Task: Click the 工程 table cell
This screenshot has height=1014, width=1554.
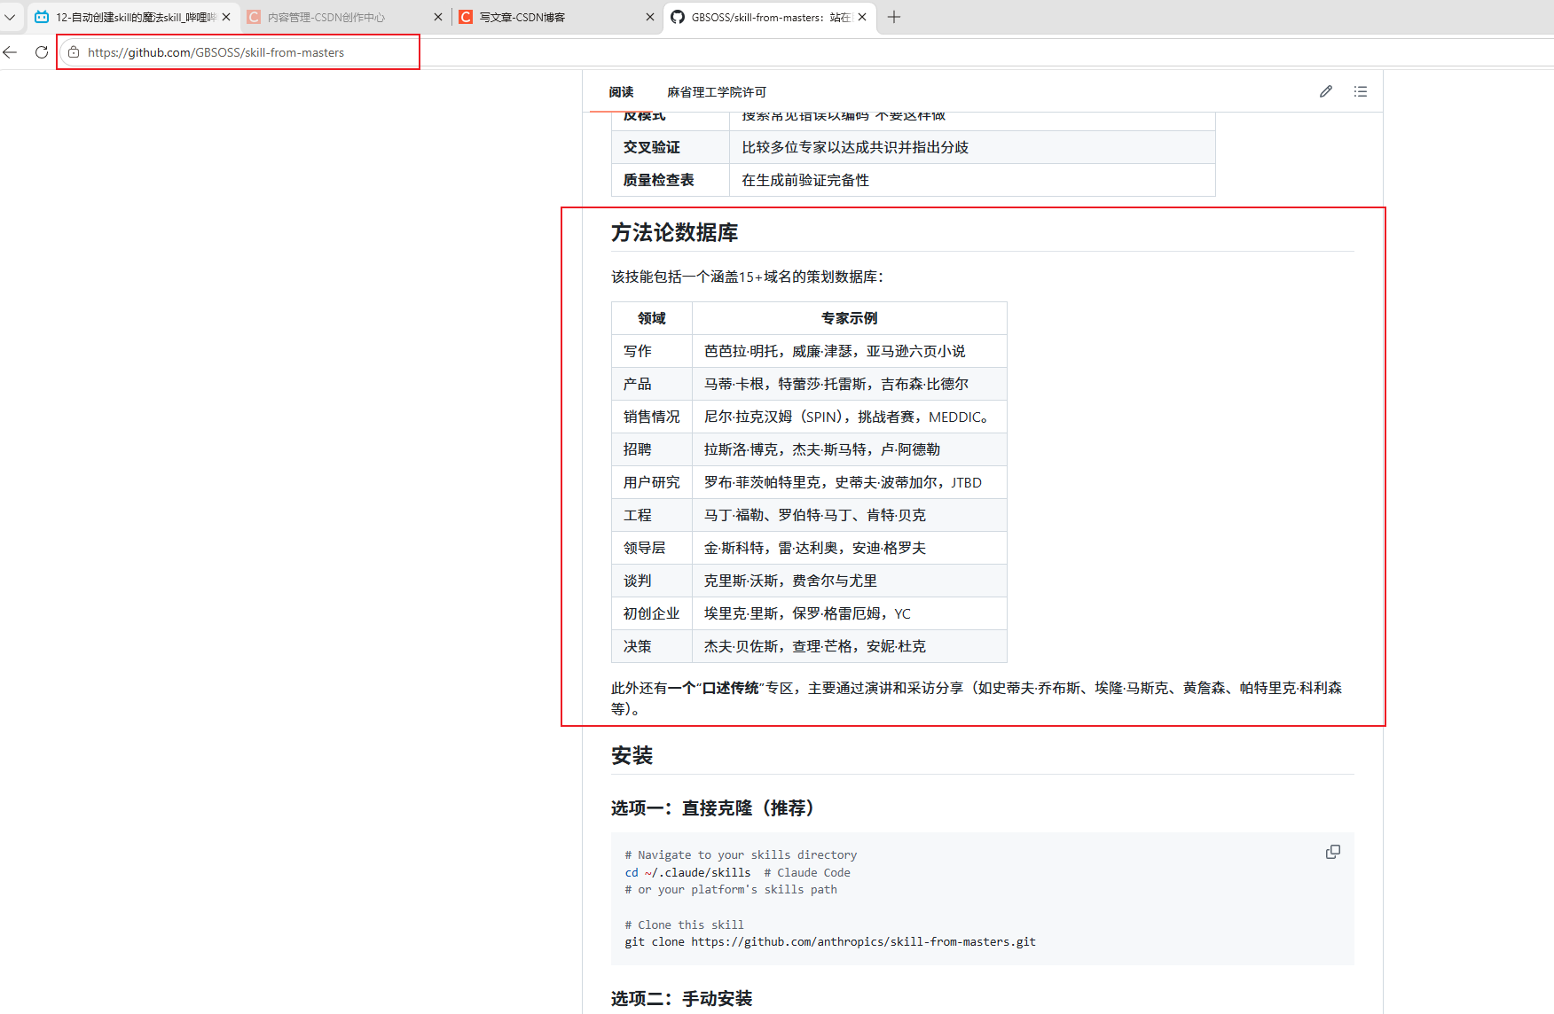Action: [x=652, y=515]
